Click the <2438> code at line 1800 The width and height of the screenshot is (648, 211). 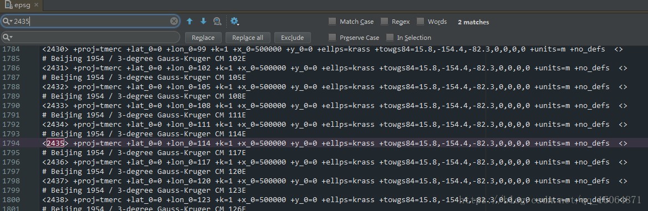coord(55,200)
